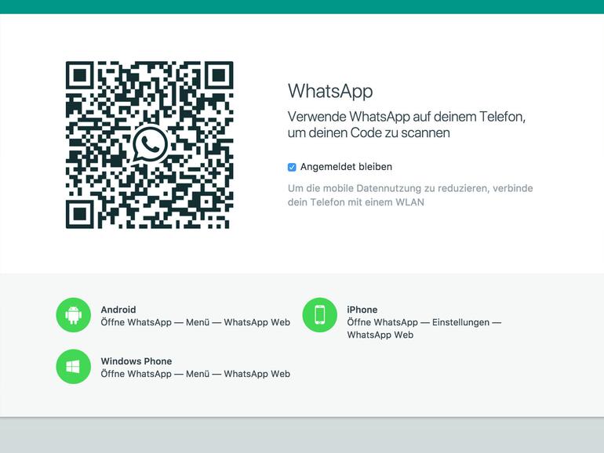Uncheck the Angemeldet bleiben checkbox
The width and height of the screenshot is (604, 453).
tap(292, 167)
